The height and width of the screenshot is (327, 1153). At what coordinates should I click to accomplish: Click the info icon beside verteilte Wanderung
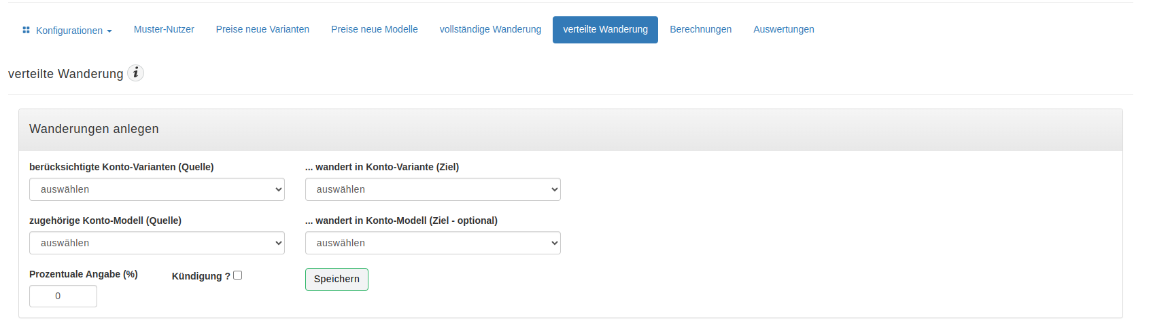[135, 73]
